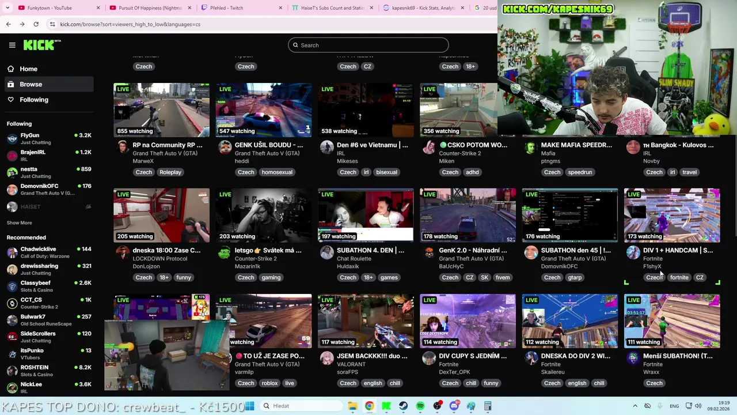Open the FlyGun channel in the Following list
Viewport: 737px width, 415px height.
(49, 138)
